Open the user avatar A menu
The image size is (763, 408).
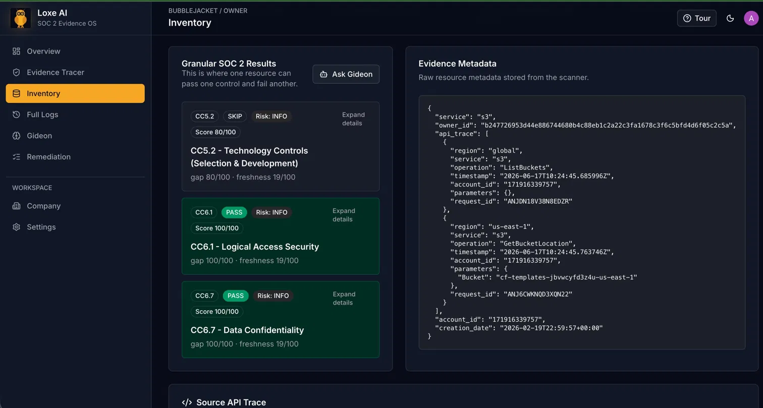[x=751, y=18]
